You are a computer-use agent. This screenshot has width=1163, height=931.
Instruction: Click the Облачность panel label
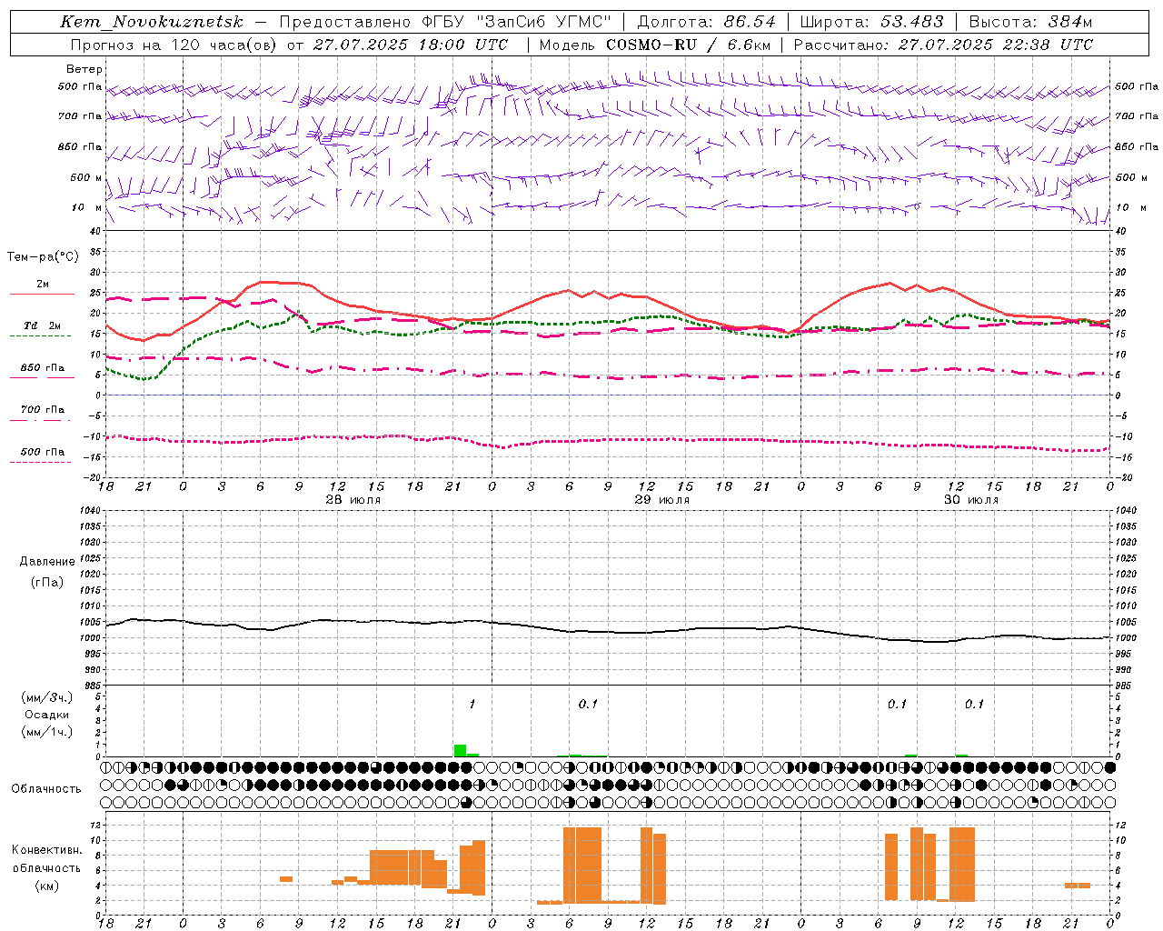pyautogui.click(x=46, y=788)
